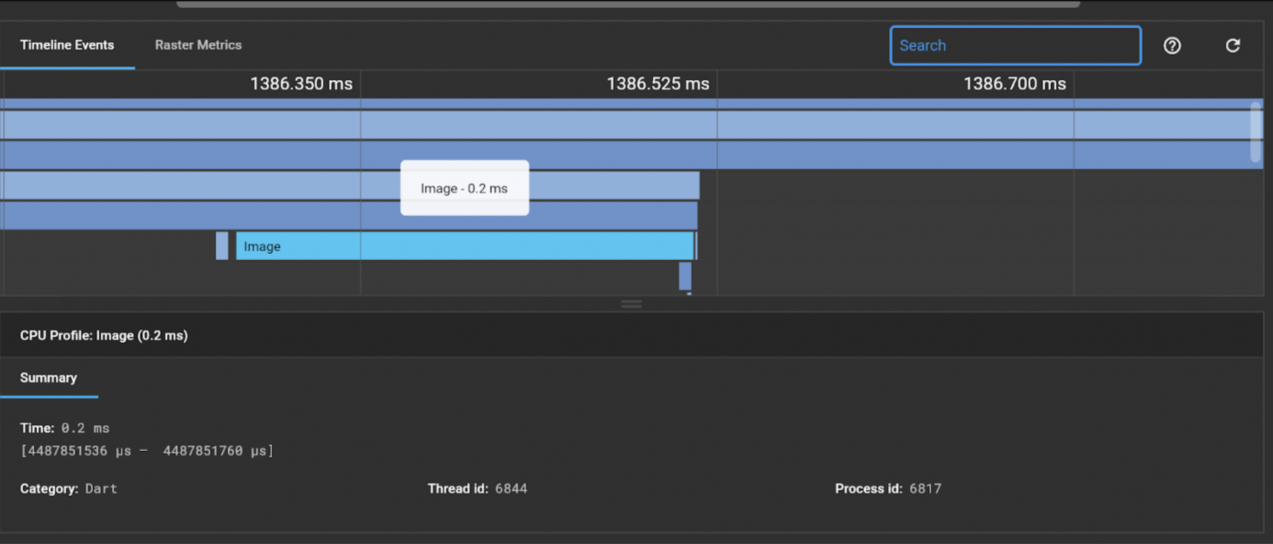Select the full-width third-row event bar
The image size is (1273, 544).
[631, 155]
